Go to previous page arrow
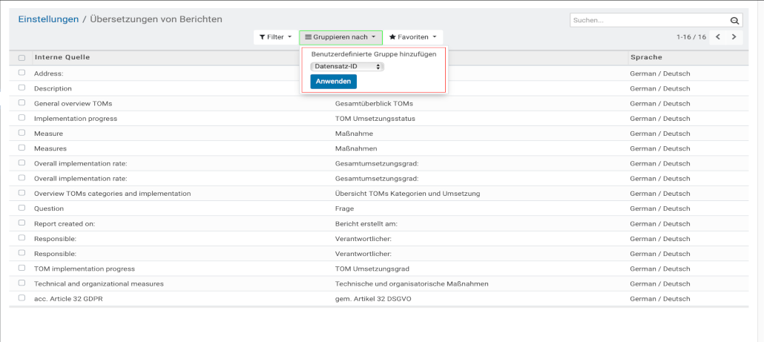The height and width of the screenshot is (342, 764). tap(718, 37)
